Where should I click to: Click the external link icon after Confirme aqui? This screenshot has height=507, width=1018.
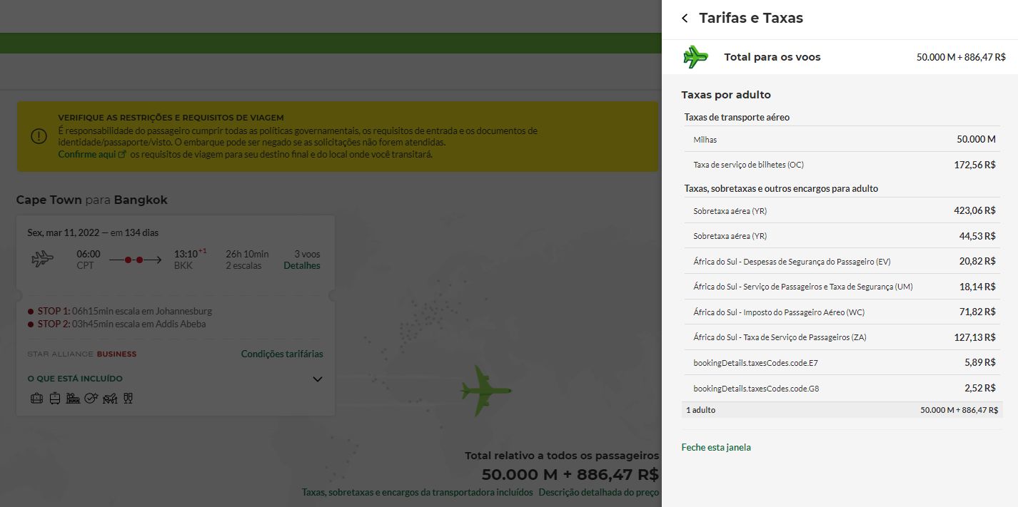[x=122, y=154]
